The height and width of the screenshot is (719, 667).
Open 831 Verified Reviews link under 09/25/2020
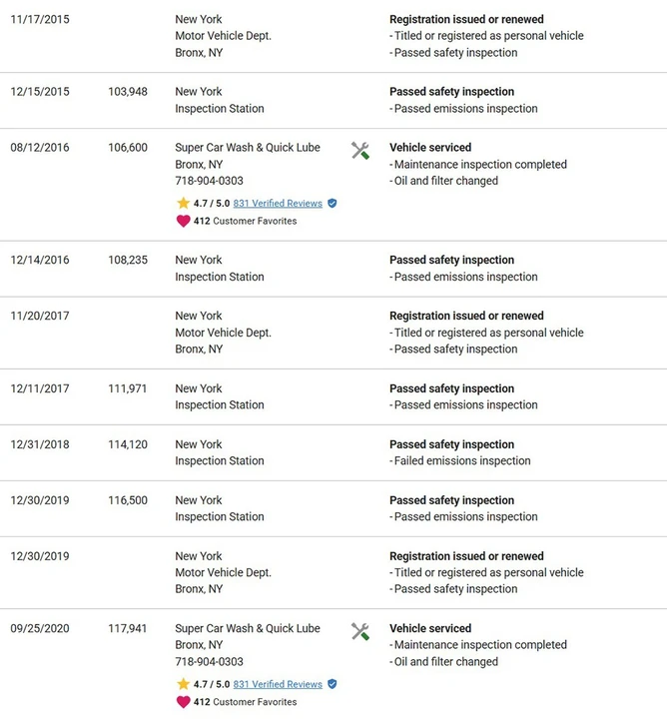click(x=278, y=684)
